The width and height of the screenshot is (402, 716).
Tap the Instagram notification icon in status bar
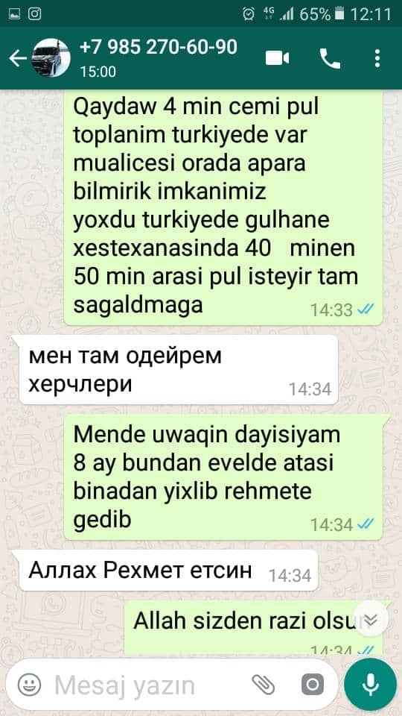35,13
